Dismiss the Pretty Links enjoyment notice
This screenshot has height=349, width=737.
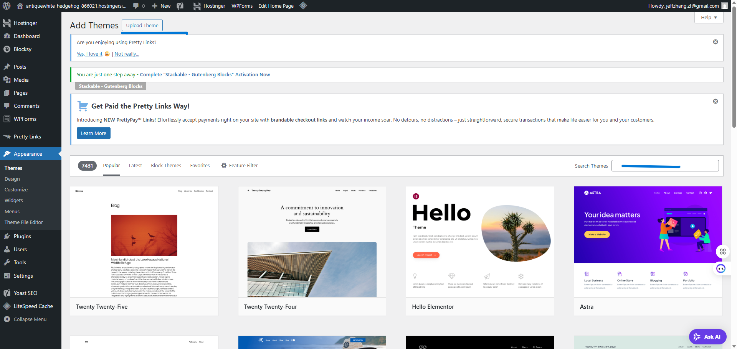(716, 42)
